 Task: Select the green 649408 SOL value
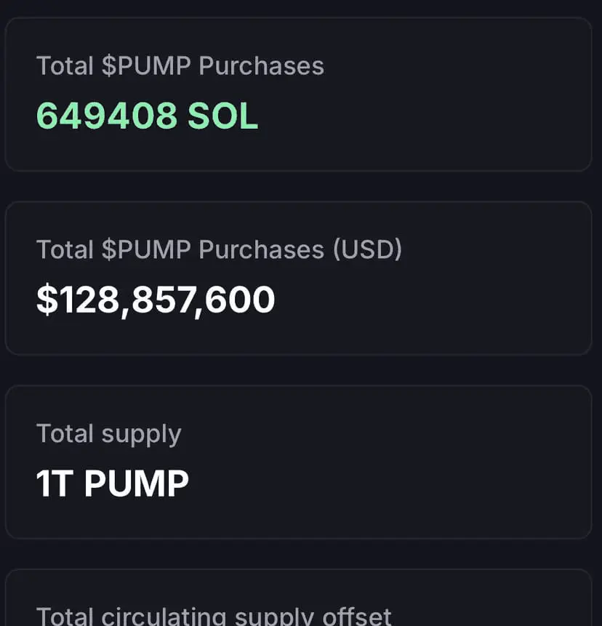148,116
